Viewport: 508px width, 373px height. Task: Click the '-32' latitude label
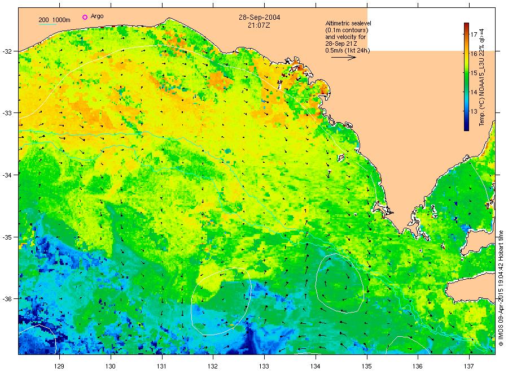pos(7,51)
